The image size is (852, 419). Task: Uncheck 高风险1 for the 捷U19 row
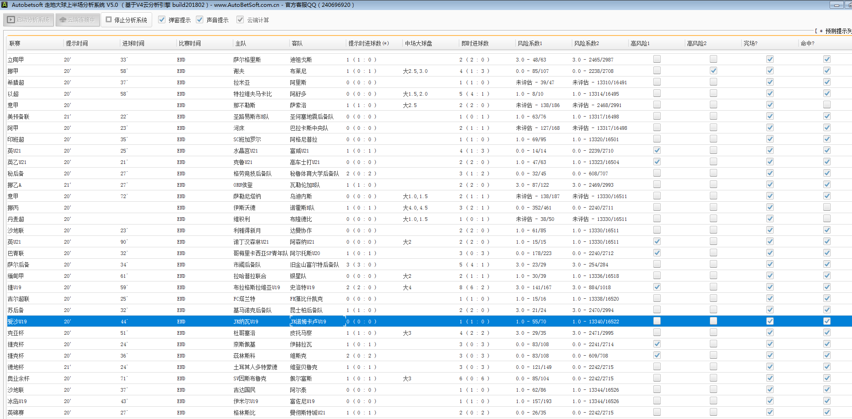point(657,287)
